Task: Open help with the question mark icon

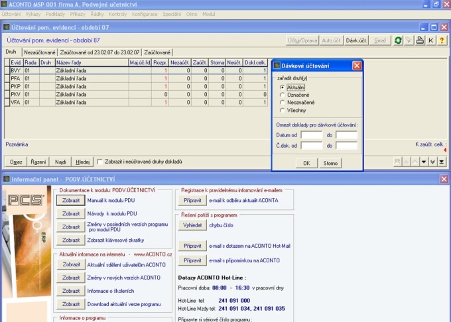Action: 442,40
